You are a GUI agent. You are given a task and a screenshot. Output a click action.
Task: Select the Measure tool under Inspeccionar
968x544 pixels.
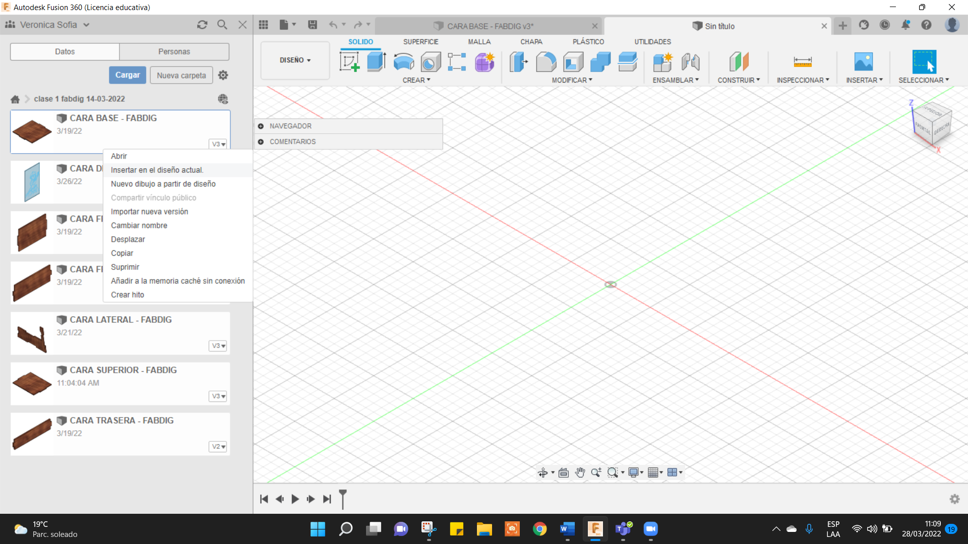click(x=802, y=62)
